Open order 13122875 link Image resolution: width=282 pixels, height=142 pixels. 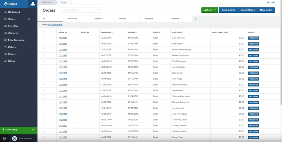(x=63, y=85)
